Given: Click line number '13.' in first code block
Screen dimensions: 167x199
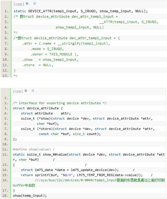Looking at the screenshot, I should pos(6,76).
